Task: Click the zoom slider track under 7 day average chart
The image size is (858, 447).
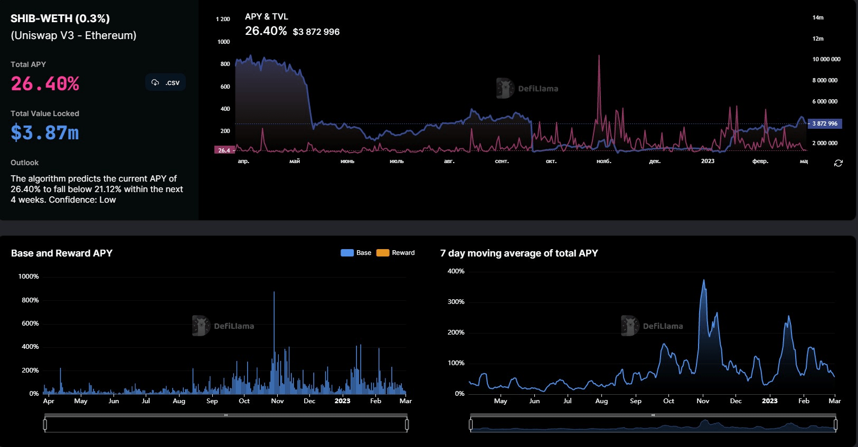Action: pos(653,424)
